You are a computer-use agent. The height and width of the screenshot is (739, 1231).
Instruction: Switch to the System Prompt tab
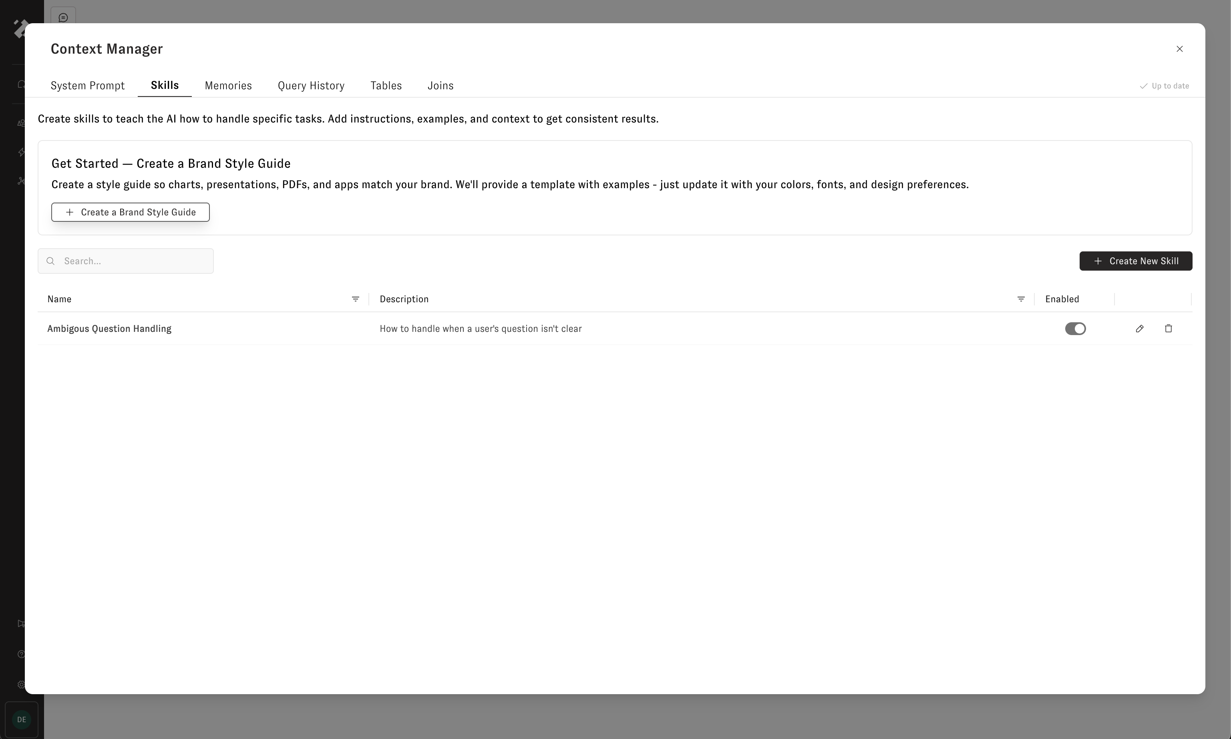[88, 86]
